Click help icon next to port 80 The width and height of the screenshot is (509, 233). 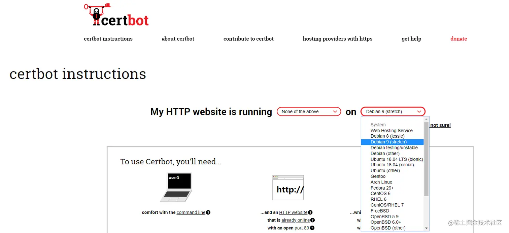pyautogui.click(x=312, y=228)
